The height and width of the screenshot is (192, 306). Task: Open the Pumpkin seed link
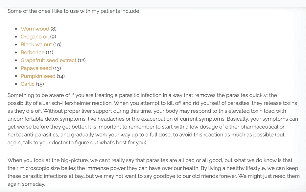[x=38, y=76]
